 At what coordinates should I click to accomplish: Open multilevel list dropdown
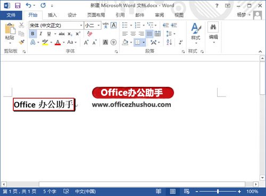[x=155, y=26]
